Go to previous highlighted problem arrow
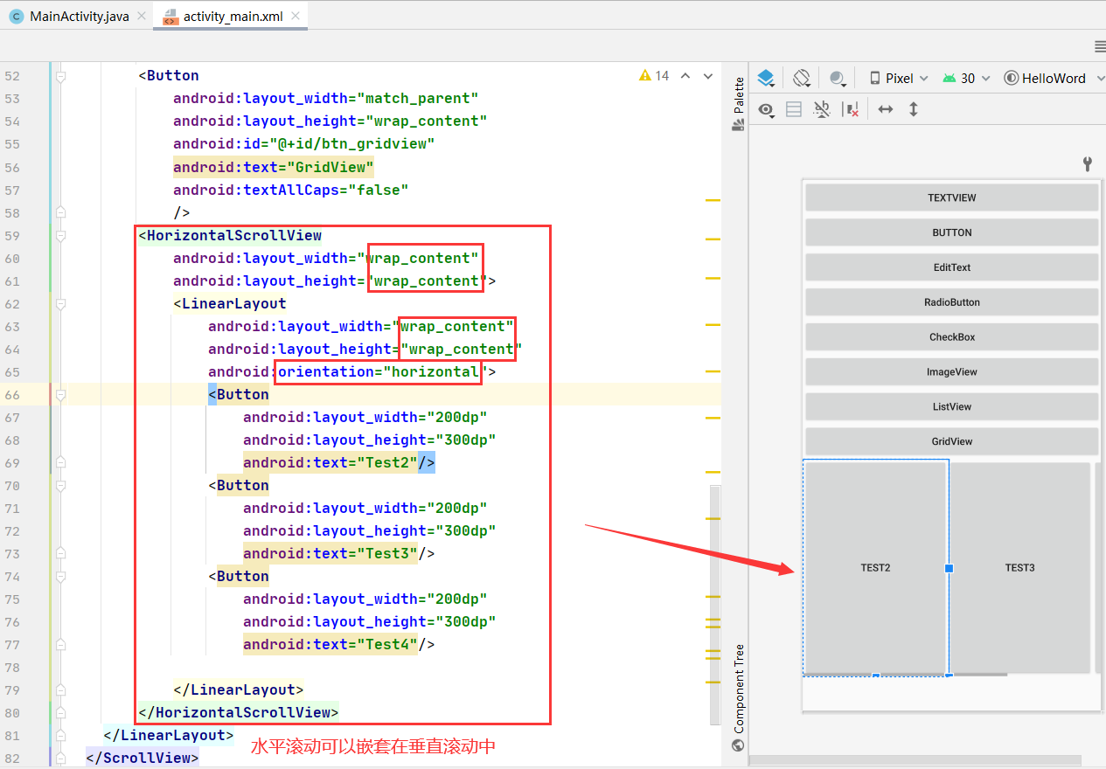This screenshot has width=1106, height=769. coord(685,76)
